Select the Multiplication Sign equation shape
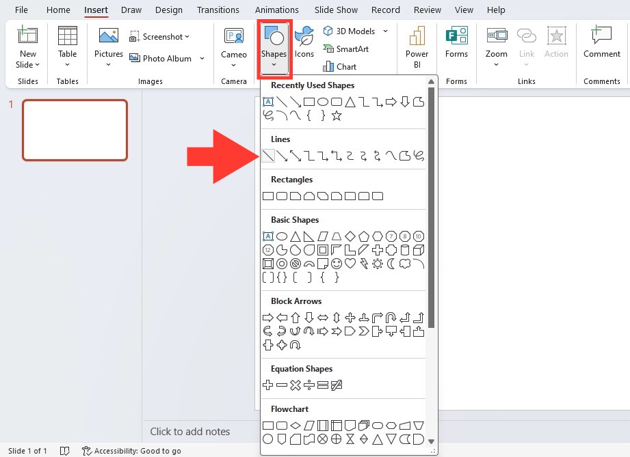The width and height of the screenshot is (630, 457). [296, 385]
